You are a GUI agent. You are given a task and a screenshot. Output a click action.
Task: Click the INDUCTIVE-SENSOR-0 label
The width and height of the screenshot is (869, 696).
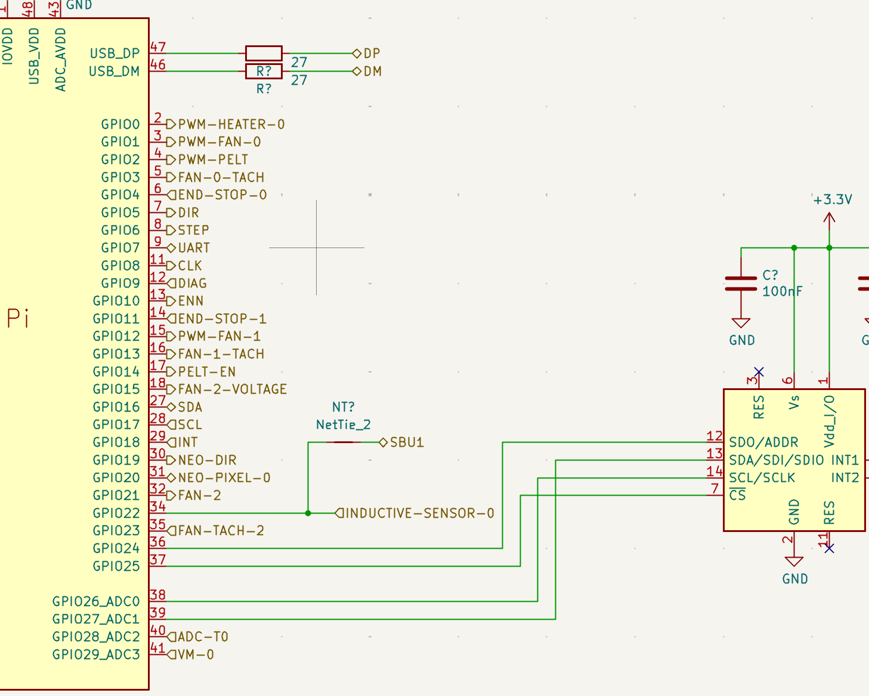tap(419, 513)
